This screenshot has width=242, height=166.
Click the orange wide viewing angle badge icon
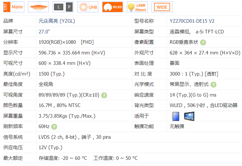point(38,7)
